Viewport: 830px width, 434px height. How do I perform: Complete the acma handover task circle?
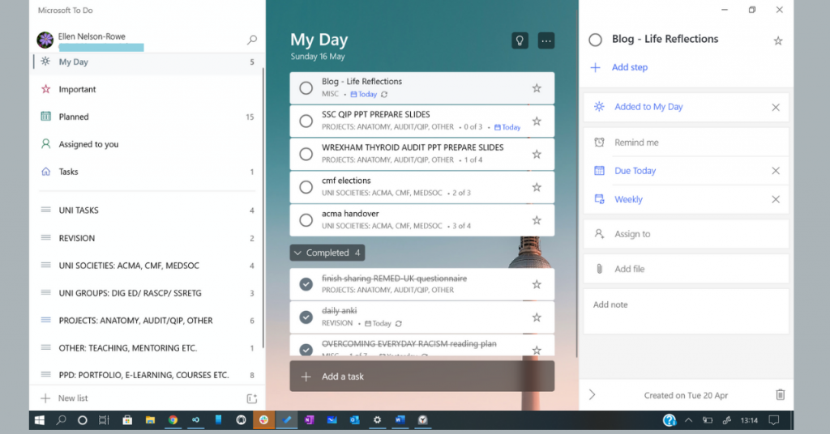coord(306,220)
